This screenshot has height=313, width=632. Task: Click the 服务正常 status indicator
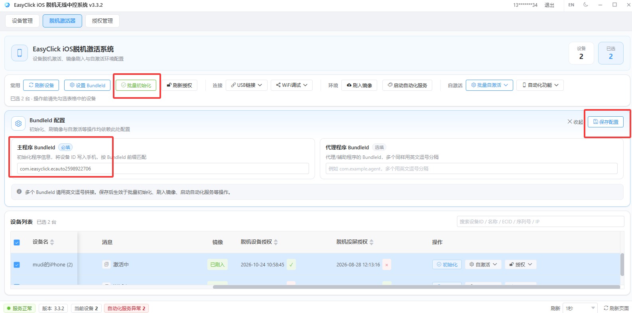[20, 308]
